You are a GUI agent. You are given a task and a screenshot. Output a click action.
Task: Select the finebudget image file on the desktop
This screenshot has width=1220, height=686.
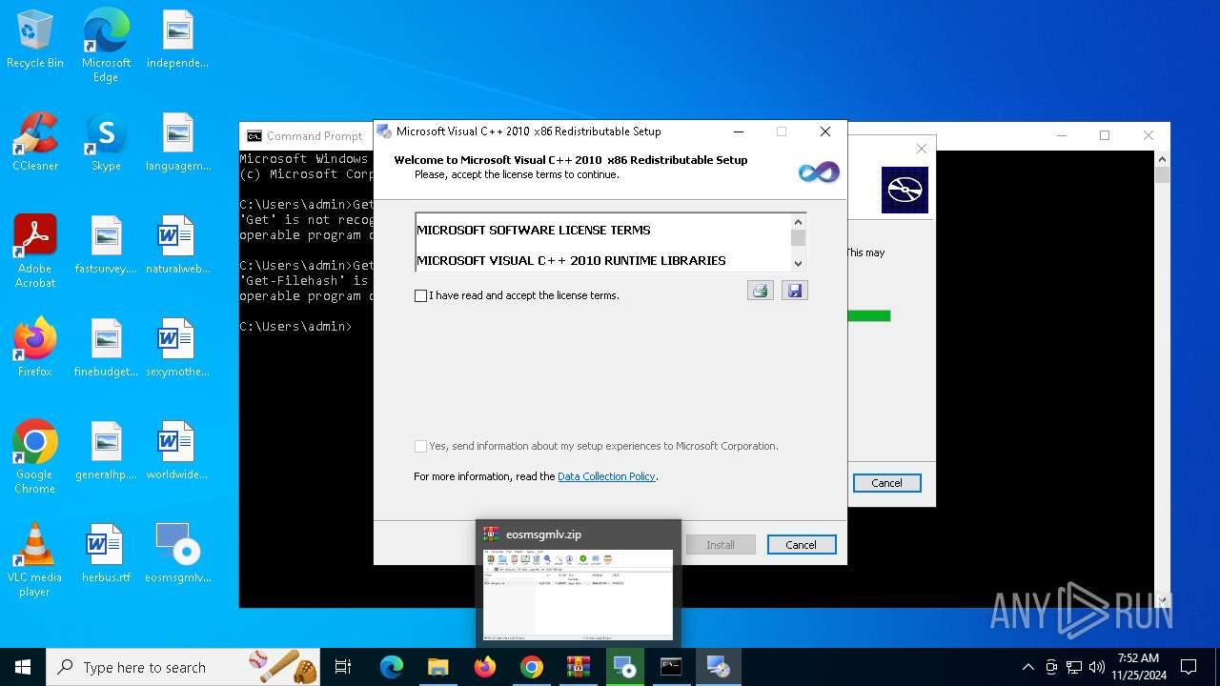pos(106,348)
